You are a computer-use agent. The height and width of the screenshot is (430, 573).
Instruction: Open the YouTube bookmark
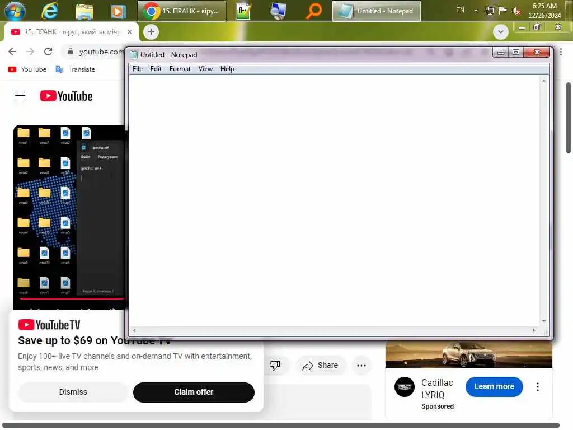[x=27, y=69]
